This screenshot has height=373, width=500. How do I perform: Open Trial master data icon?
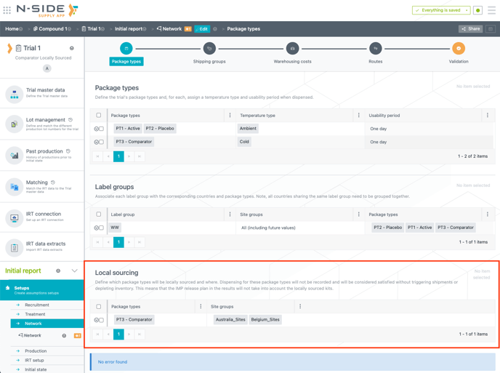click(14, 94)
